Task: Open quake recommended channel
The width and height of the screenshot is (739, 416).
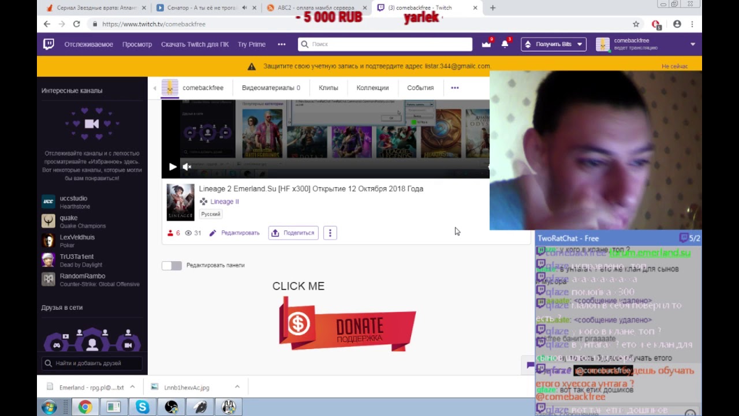Action: click(x=91, y=221)
